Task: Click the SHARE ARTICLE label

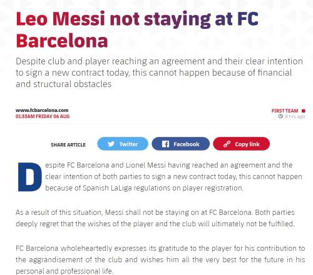Action: [x=68, y=145]
